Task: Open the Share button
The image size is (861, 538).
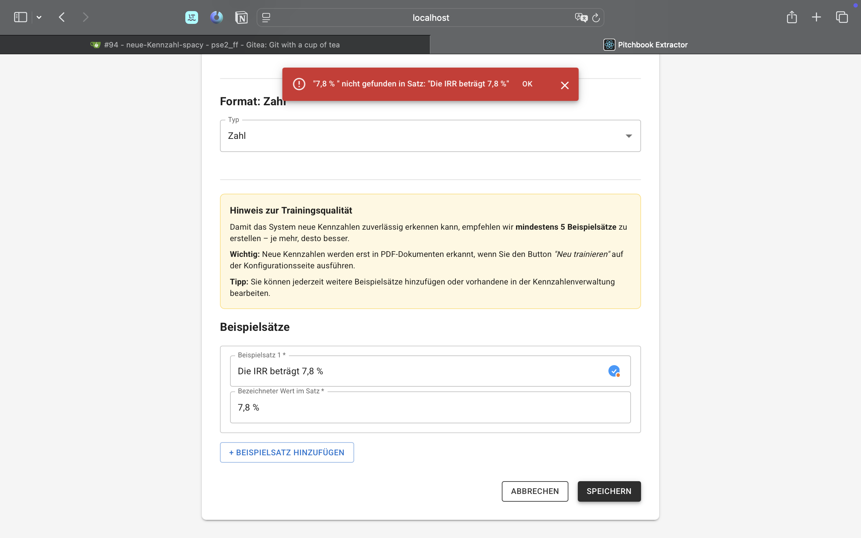Action: click(792, 17)
